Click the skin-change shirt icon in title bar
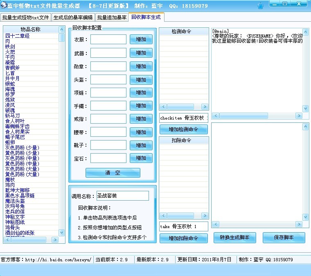This screenshot has width=311, height=276. 261,6
